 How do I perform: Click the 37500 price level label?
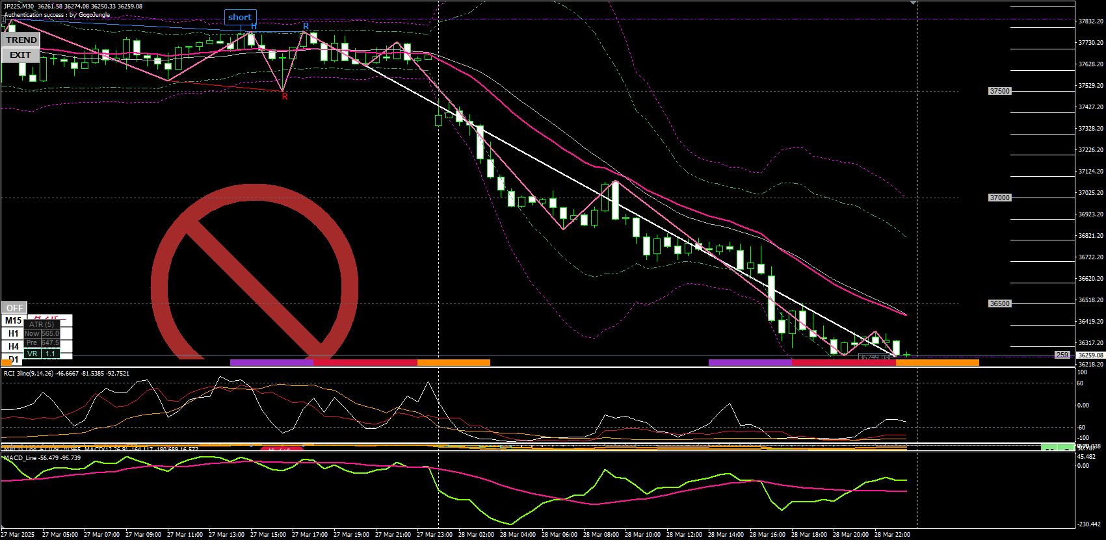click(999, 91)
